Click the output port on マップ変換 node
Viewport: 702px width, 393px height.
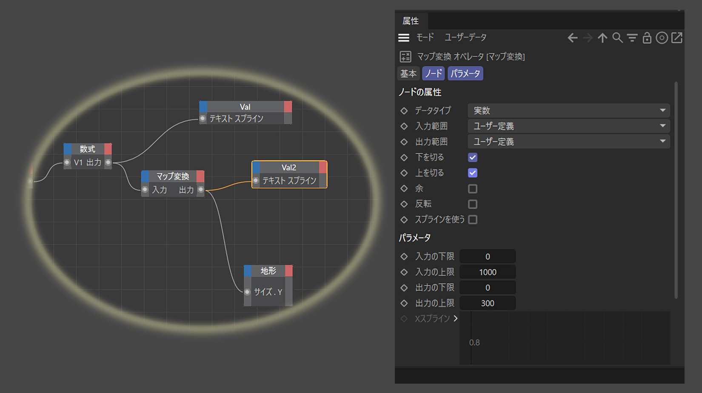[201, 190]
